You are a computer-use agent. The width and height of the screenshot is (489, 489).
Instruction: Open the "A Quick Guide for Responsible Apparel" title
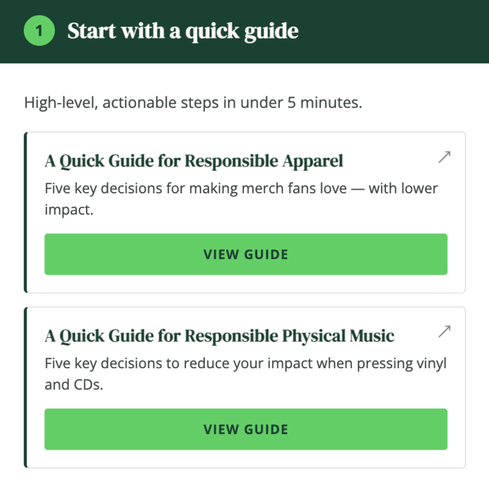pyautogui.click(x=194, y=161)
